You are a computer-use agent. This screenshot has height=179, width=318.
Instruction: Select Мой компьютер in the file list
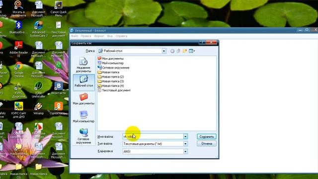111,63
